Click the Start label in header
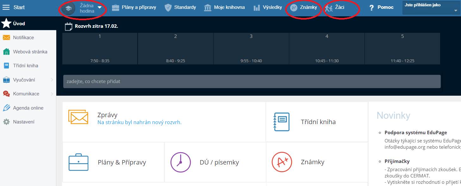The width and height of the screenshot is (461, 186). [19, 7]
